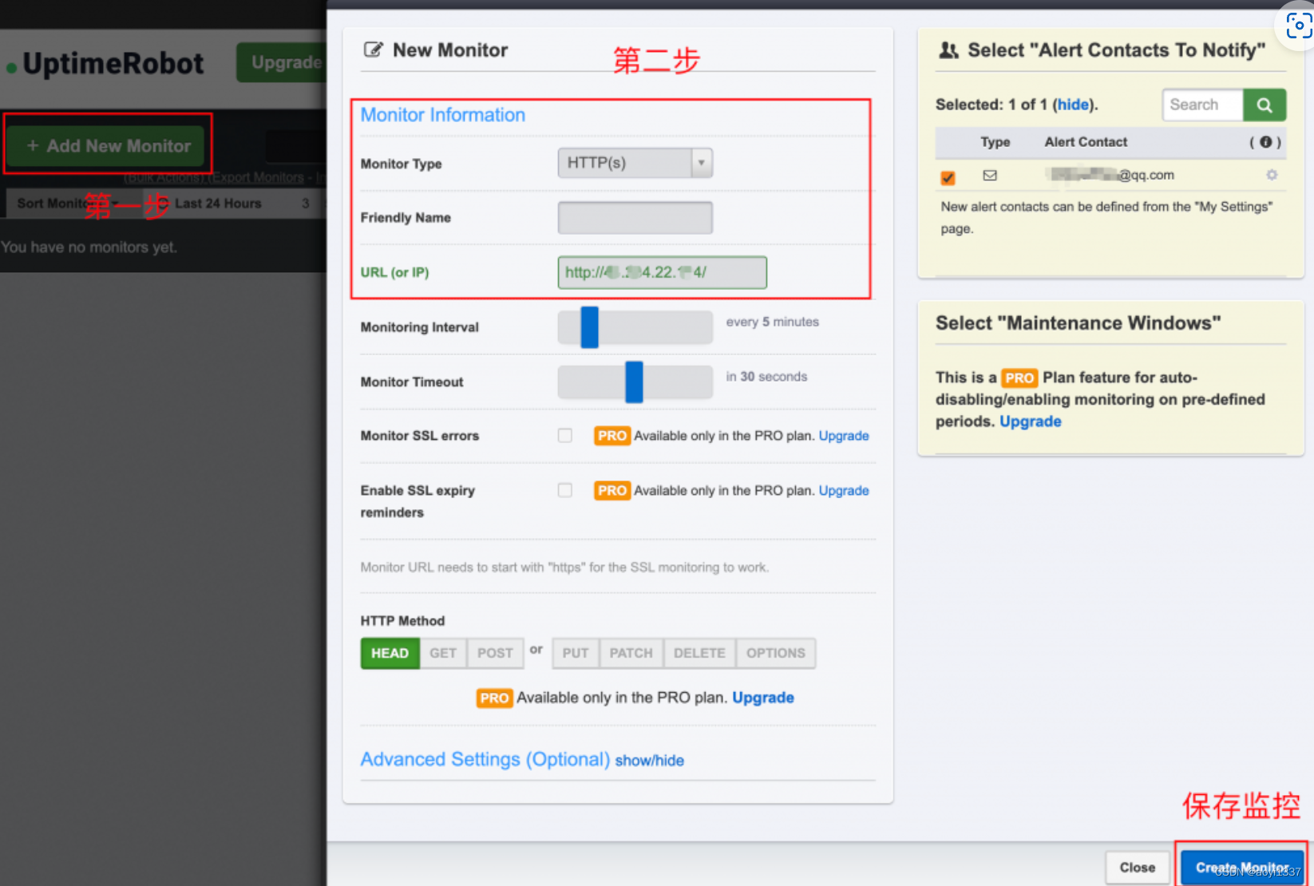Click the Monitor Timeout slider handle
1314x886 pixels.
pos(634,382)
